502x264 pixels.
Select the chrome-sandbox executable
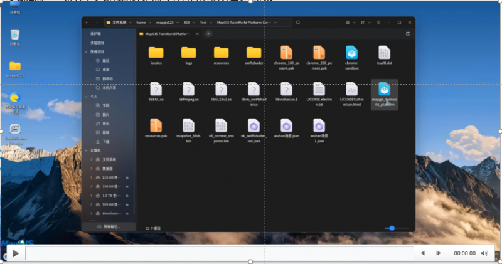(352, 58)
